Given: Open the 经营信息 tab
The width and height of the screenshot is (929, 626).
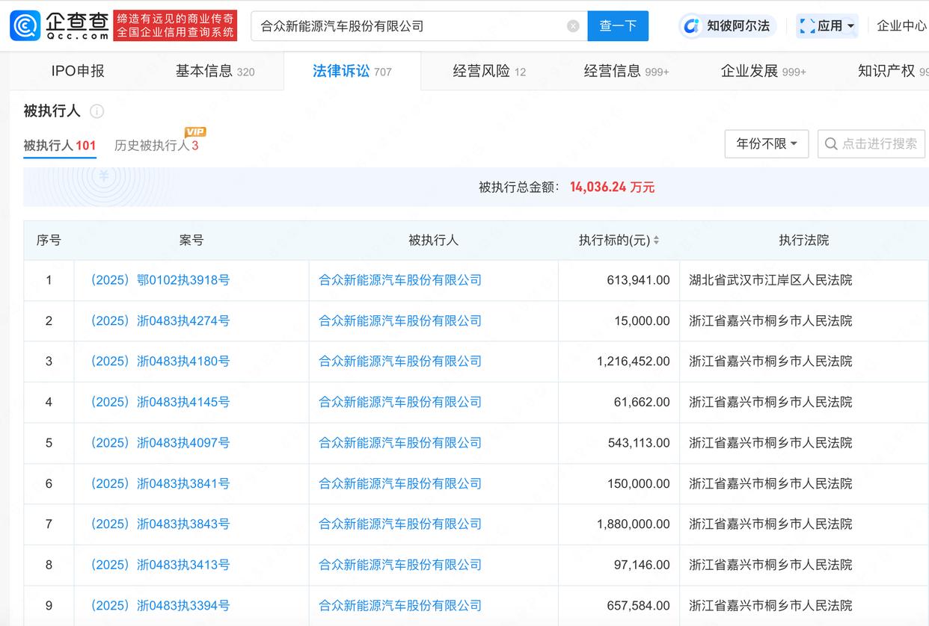Looking at the screenshot, I should pos(627,71).
